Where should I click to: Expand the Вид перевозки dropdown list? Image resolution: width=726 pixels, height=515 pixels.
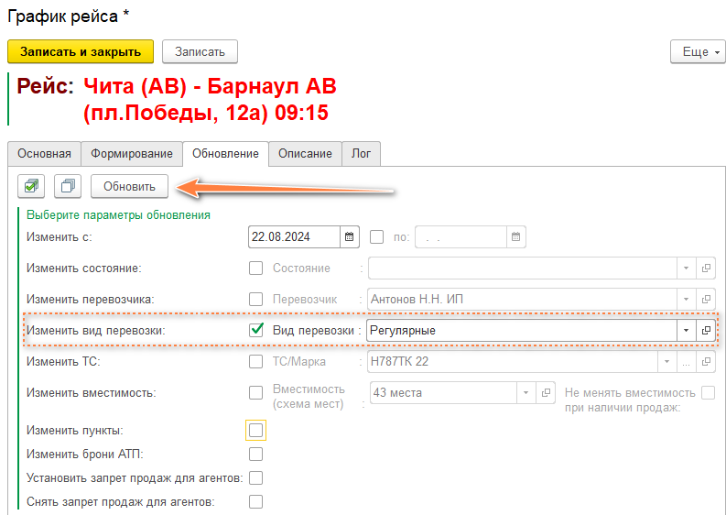pos(686,330)
